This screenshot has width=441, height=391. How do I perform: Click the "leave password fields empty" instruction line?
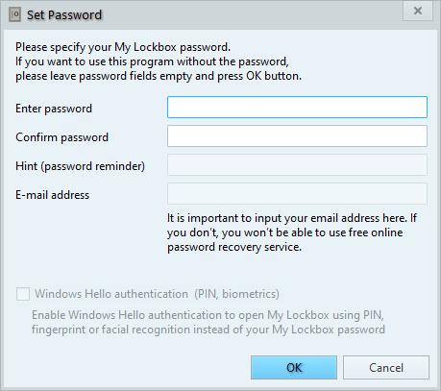point(159,76)
